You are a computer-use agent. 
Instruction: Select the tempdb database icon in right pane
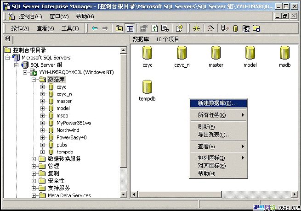tap(147, 87)
